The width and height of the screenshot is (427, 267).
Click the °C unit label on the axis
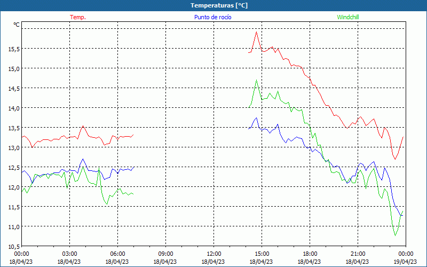tap(17, 25)
